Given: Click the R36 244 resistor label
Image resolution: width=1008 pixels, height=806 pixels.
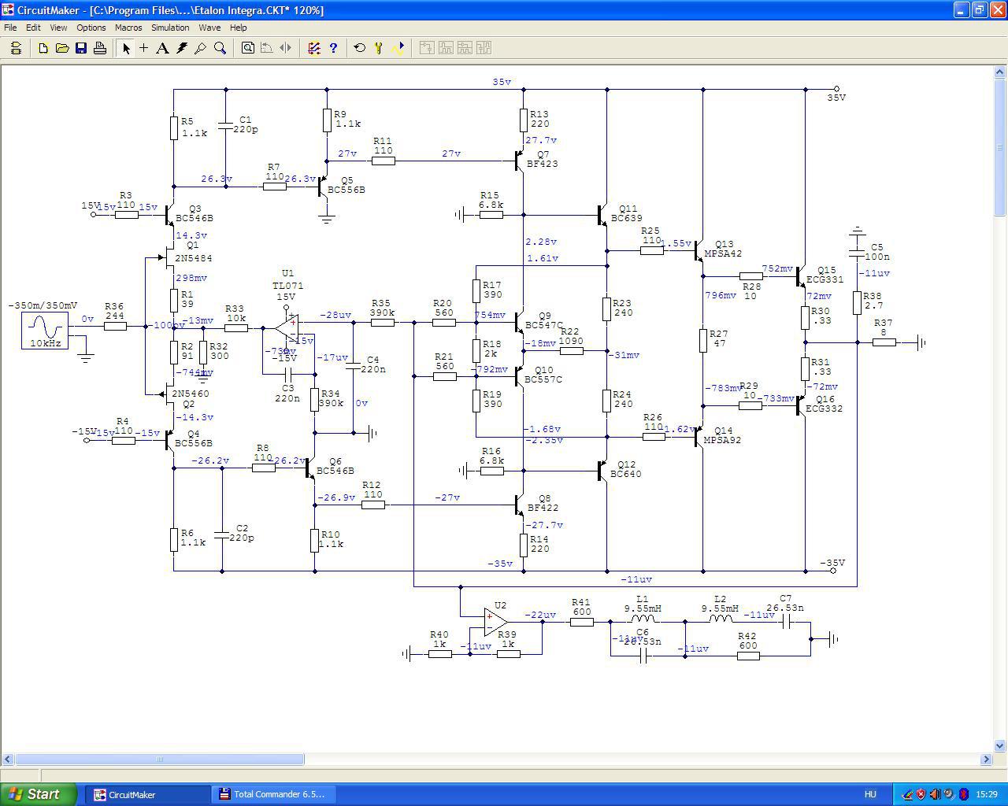Looking at the screenshot, I should [x=114, y=312].
